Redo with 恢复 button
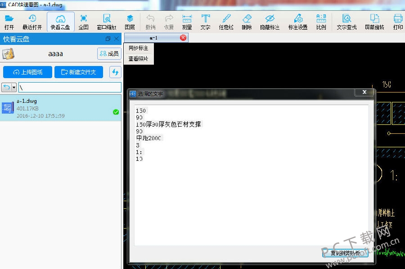 169,22
